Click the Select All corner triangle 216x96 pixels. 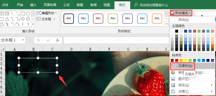pos(3,49)
